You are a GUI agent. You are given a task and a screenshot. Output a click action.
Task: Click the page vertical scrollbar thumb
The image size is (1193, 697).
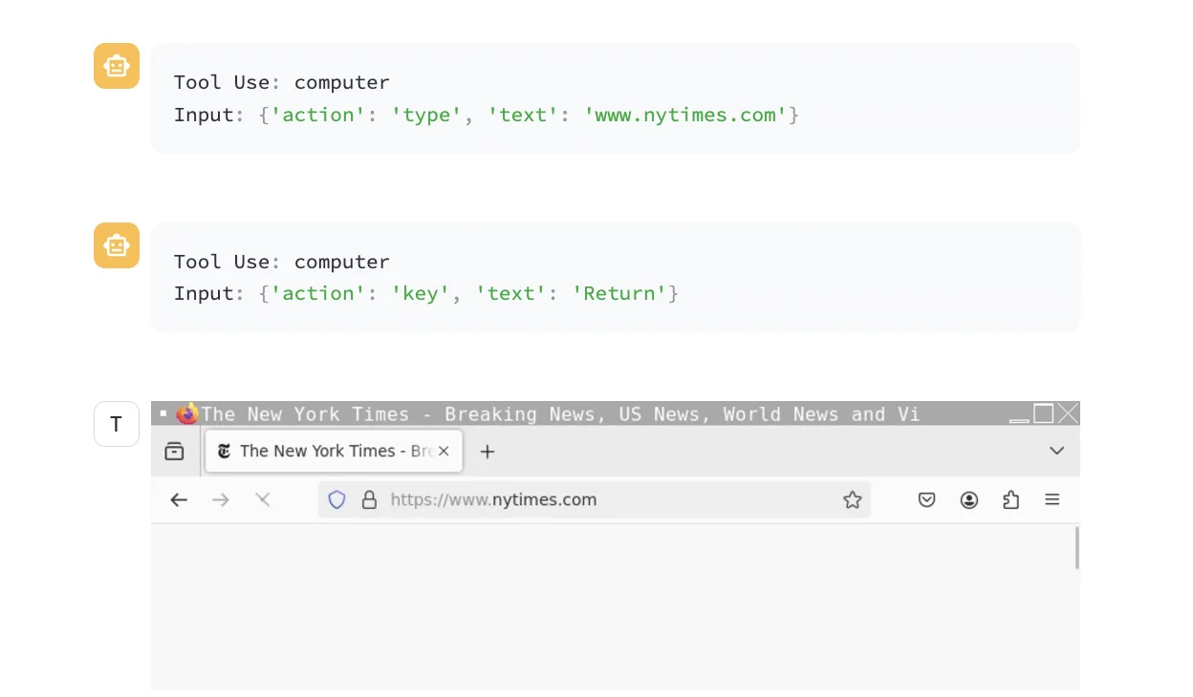coord(1076,548)
